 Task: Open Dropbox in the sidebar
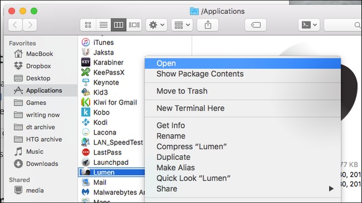(x=41, y=66)
